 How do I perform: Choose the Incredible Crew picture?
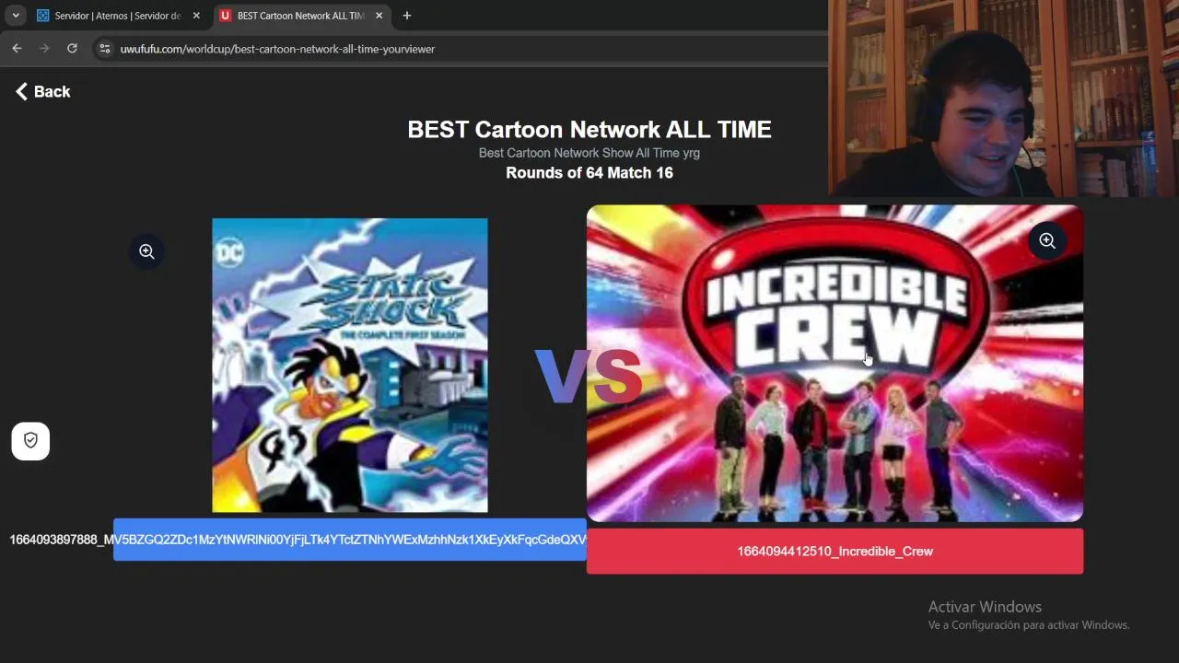coord(835,364)
